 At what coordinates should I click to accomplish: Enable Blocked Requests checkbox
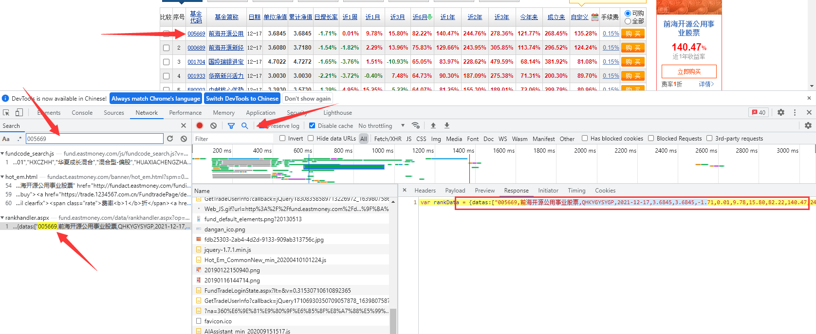tap(651, 138)
